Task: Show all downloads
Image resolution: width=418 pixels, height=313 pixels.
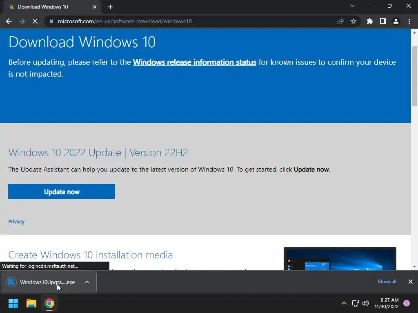Action: coord(387,282)
